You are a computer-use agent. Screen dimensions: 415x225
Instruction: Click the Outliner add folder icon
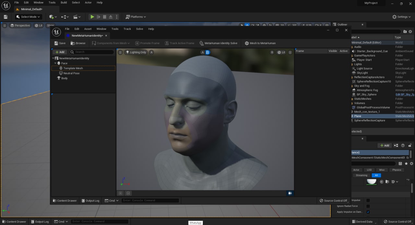click(405, 31)
